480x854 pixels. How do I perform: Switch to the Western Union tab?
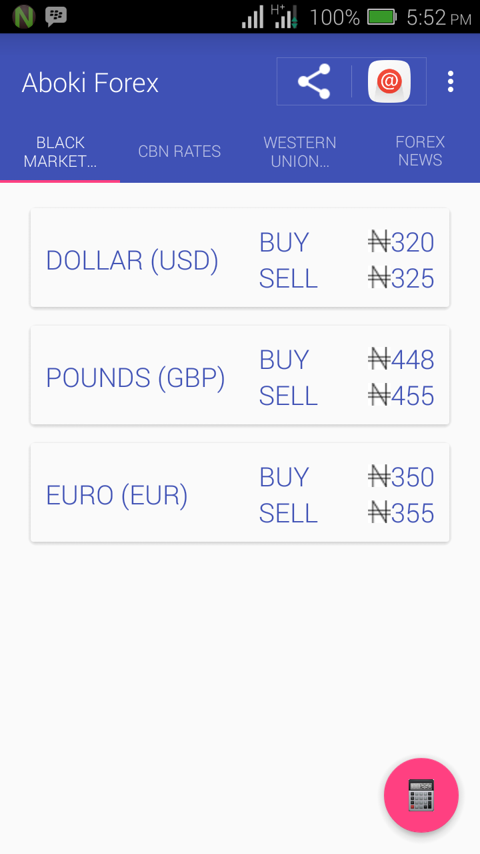[299, 151]
